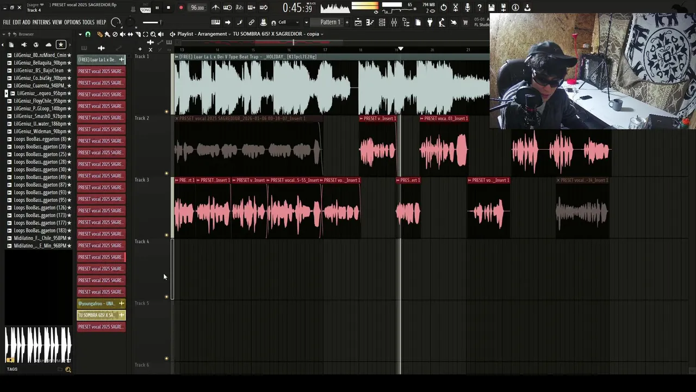Screen dimensions: 696x392
Task: Select the playlist Zoom magnifier tool
Action: 153,34
